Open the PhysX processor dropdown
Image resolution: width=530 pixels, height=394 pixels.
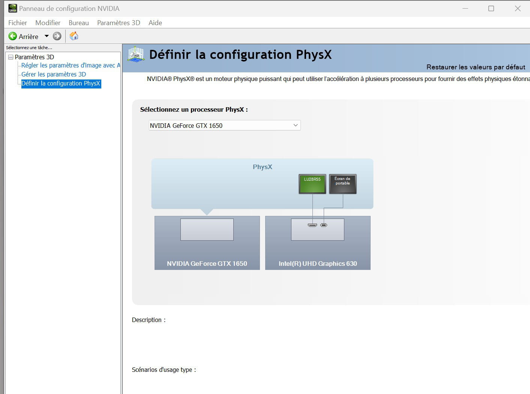[x=225, y=125]
